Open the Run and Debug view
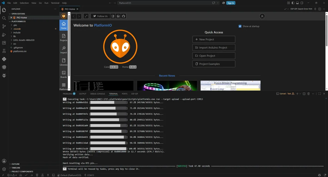Viewport: 328px width, 177px height. click(x=4, y=35)
